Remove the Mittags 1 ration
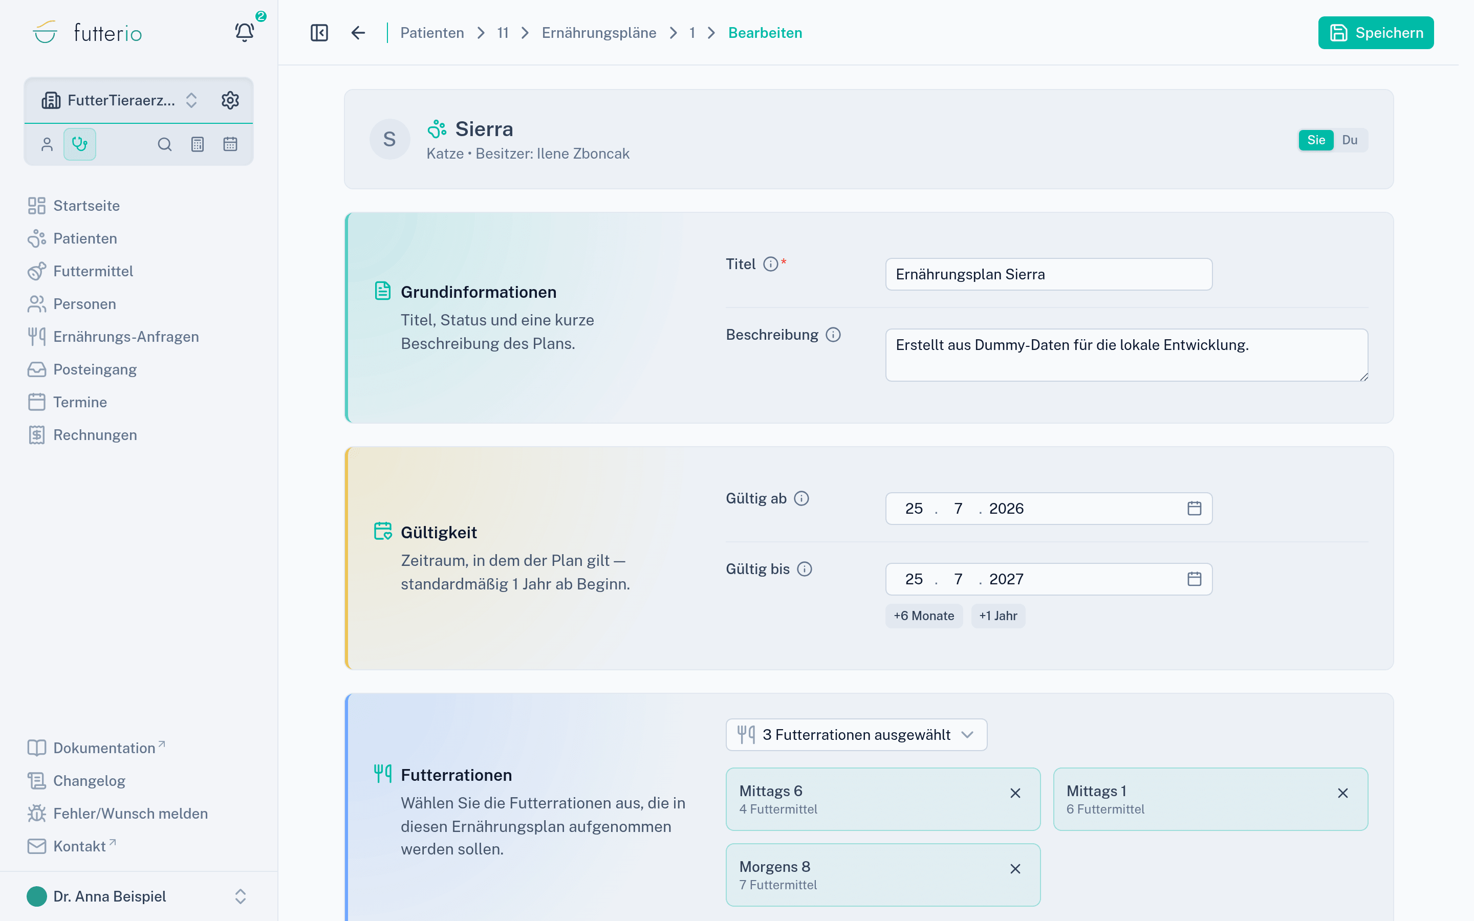 pyautogui.click(x=1342, y=793)
